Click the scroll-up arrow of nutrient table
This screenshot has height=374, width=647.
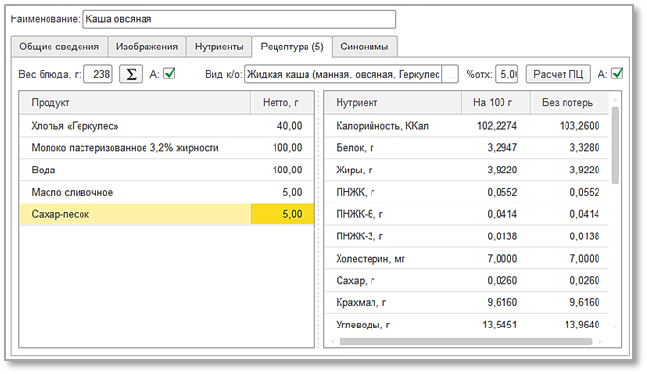(615, 100)
